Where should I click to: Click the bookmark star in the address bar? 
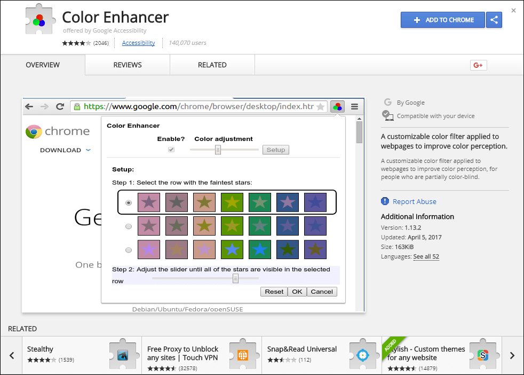point(320,107)
